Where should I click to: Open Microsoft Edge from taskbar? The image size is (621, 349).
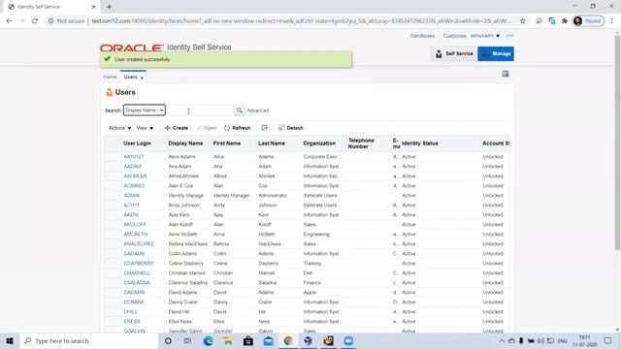(x=208, y=340)
